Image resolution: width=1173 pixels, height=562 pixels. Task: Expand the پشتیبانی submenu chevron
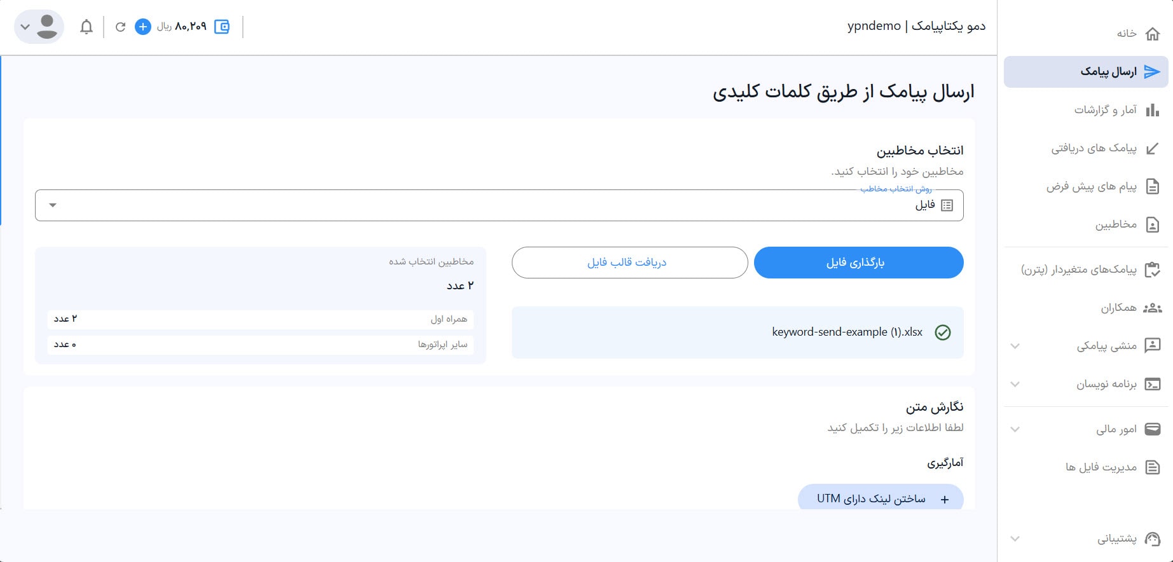1015,538
